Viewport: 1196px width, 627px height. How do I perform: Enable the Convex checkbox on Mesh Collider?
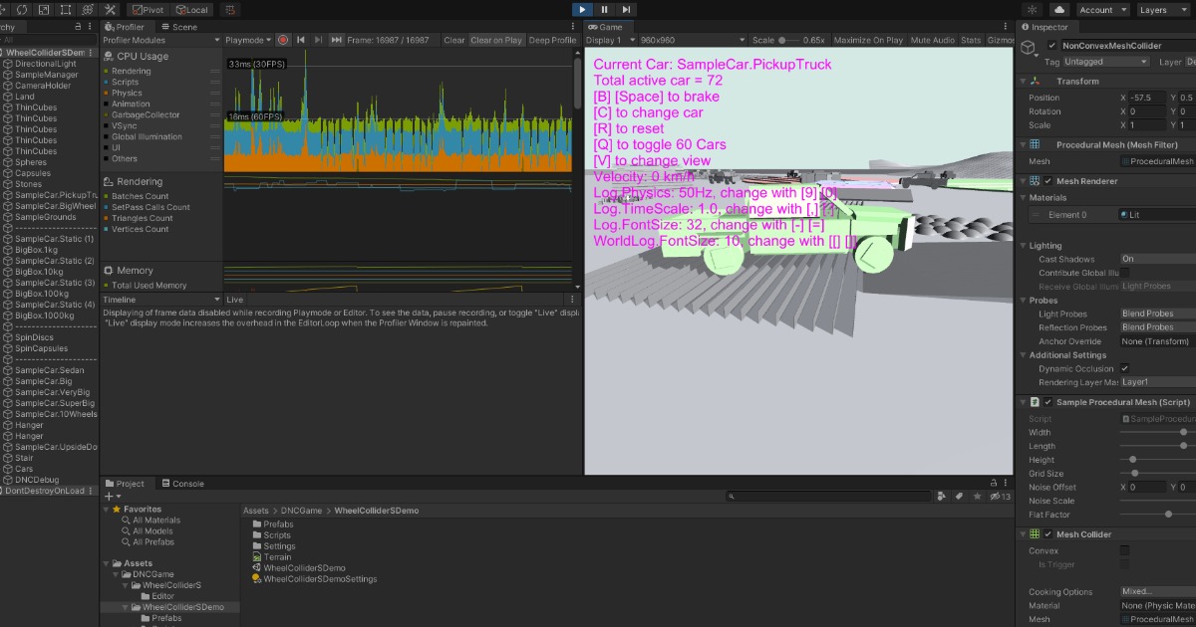coord(1124,550)
